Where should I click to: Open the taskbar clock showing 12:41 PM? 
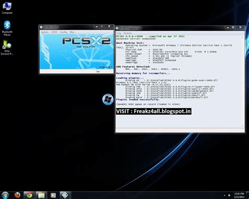click(239, 195)
